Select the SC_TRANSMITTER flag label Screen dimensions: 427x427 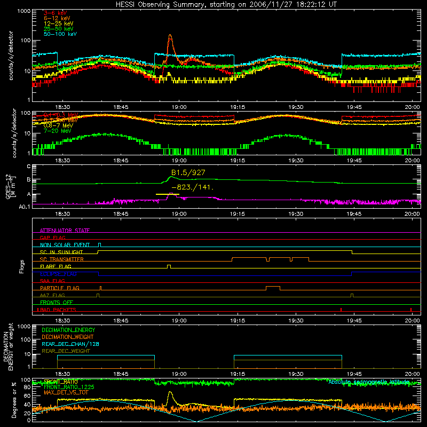62,259
